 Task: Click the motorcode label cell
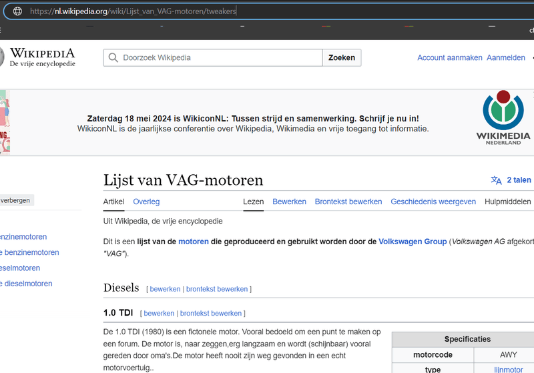(x=433, y=354)
